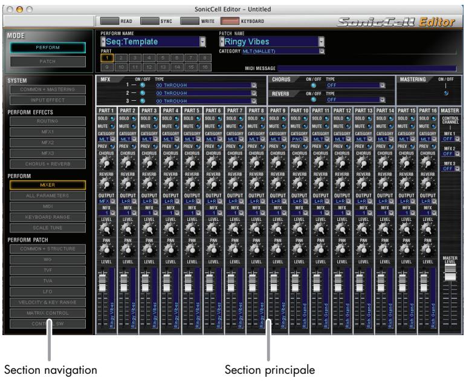Click the SYNC button
The height and width of the screenshot is (381, 466).
click(149, 21)
